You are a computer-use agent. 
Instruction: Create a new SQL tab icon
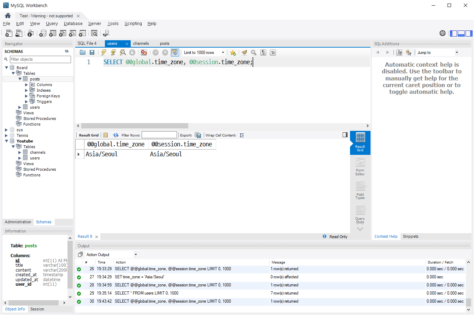pos(9,33)
